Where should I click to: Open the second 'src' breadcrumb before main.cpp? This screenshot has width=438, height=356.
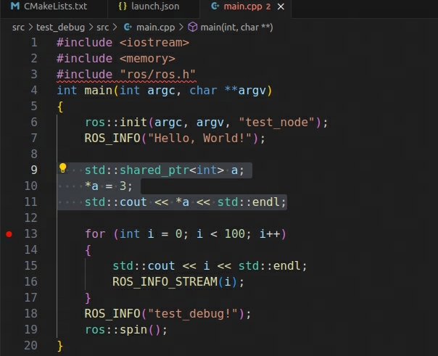point(102,28)
